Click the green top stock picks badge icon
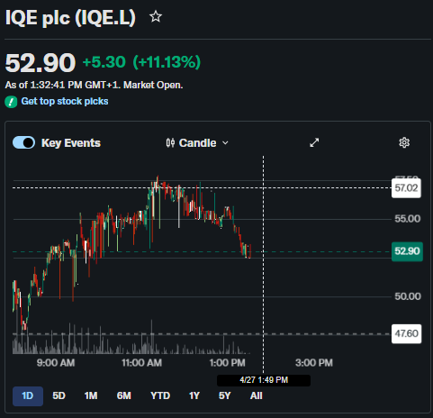 pyautogui.click(x=11, y=102)
